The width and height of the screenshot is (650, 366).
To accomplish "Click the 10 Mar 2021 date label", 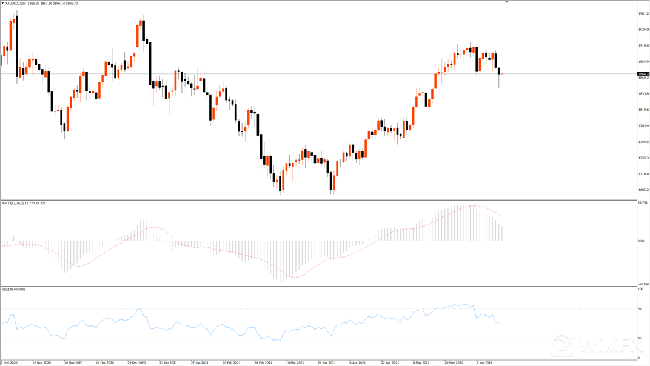I will [x=295, y=363].
